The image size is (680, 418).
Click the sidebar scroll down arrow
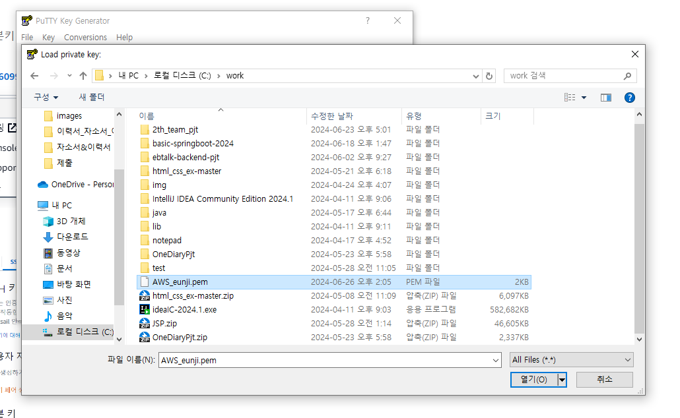tap(119, 339)
